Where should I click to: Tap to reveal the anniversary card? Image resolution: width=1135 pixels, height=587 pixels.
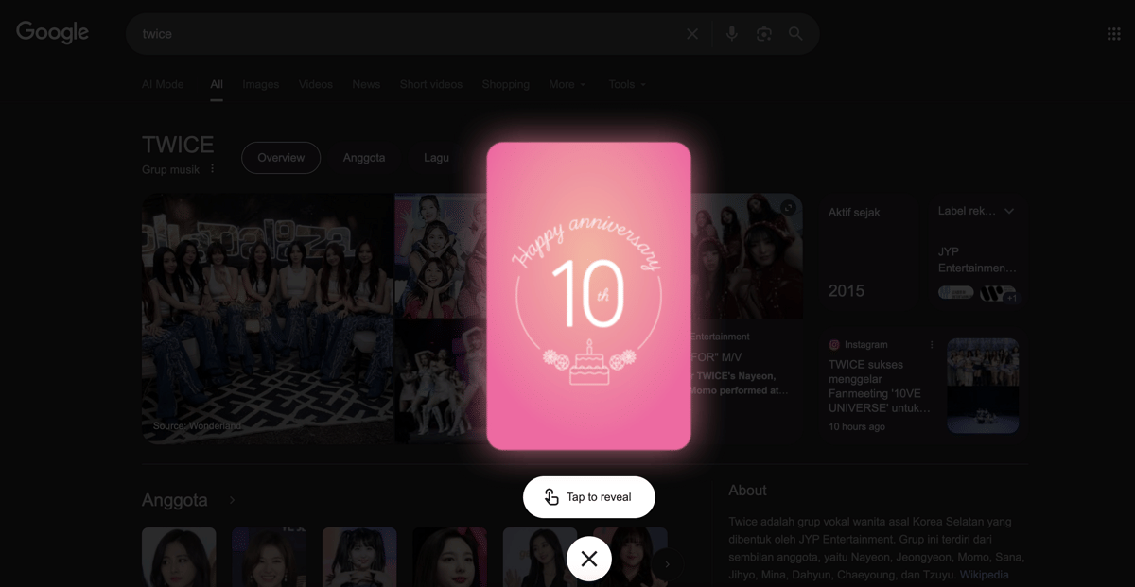pyautogui.click(x=588, y=497)
